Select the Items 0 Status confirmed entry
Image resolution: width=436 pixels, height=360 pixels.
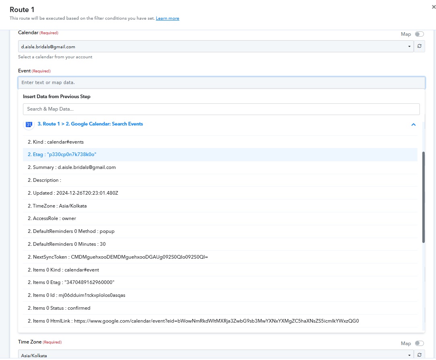tap(59, 308)
